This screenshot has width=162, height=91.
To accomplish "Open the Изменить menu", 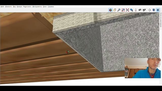I will point(9,7).
